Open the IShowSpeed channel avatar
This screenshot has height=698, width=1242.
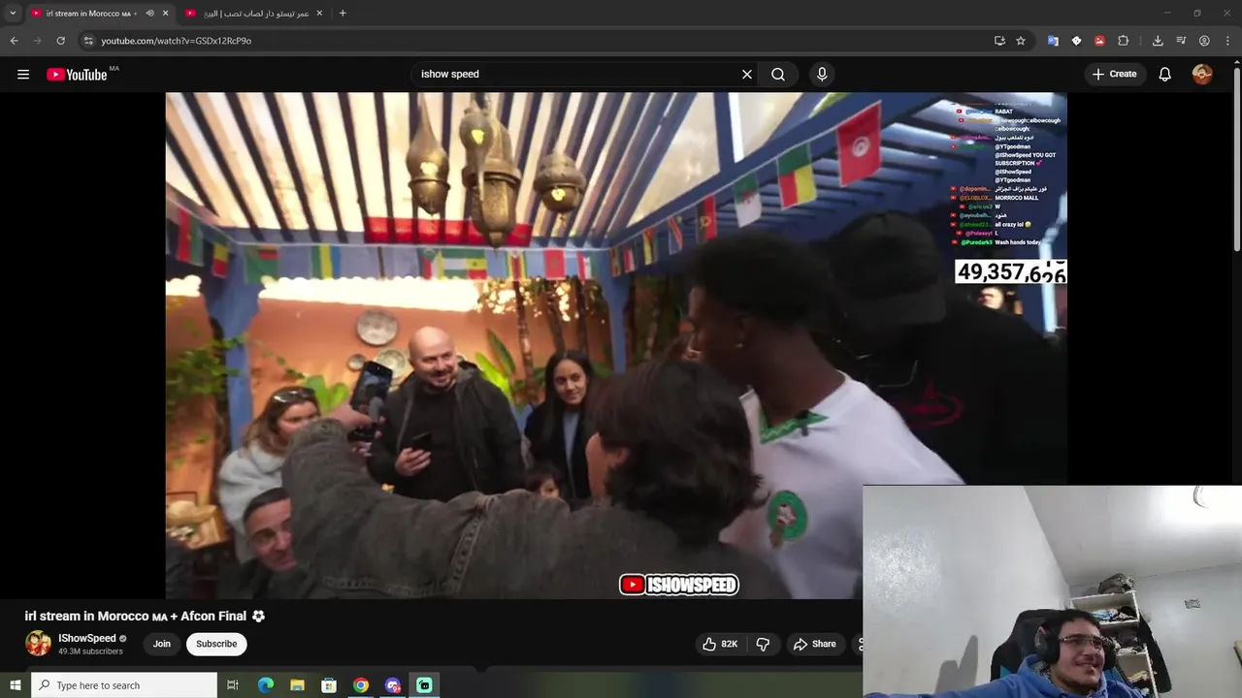[38, 644]
